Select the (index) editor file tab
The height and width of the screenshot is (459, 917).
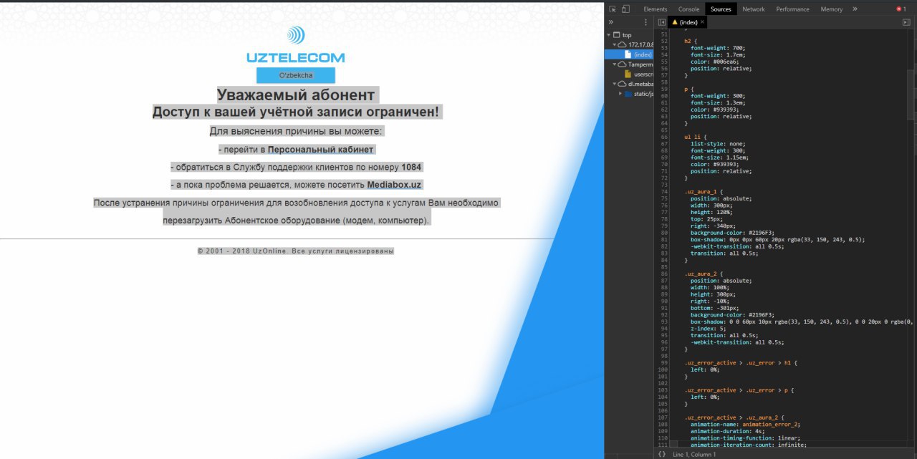[688, 22]
